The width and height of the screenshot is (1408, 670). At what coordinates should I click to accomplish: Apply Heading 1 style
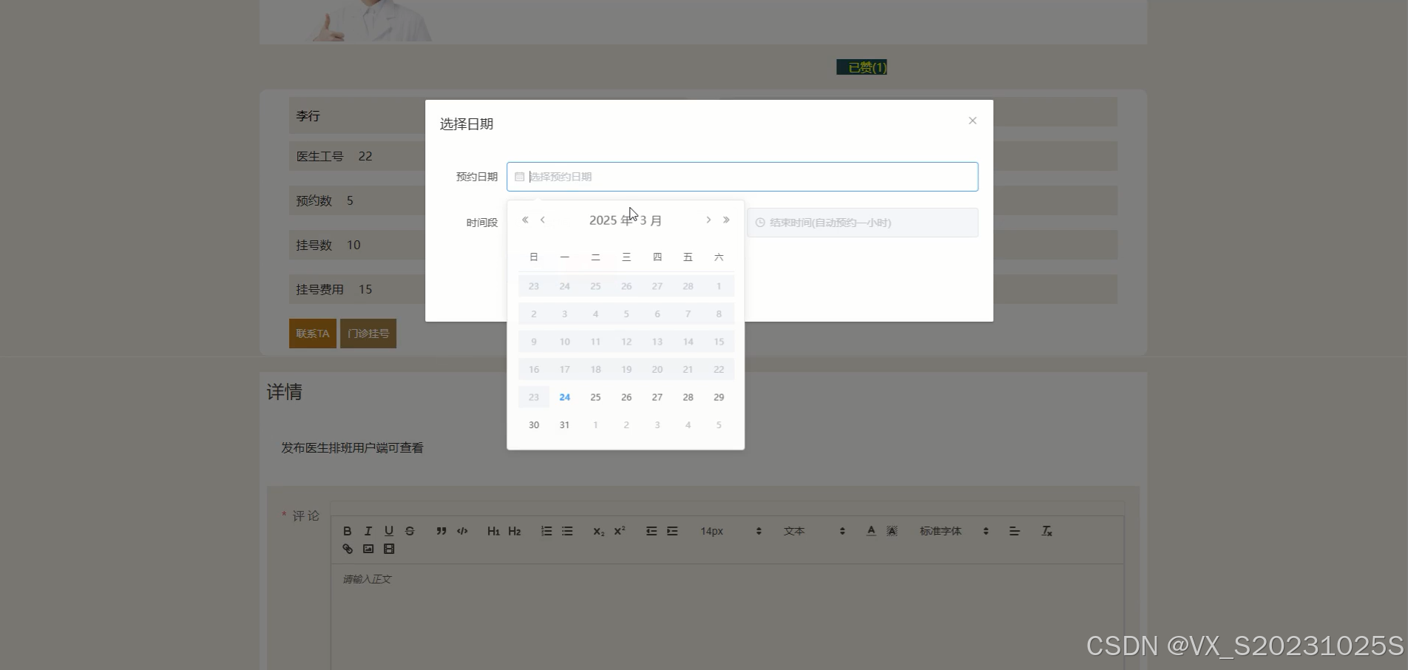493,531
